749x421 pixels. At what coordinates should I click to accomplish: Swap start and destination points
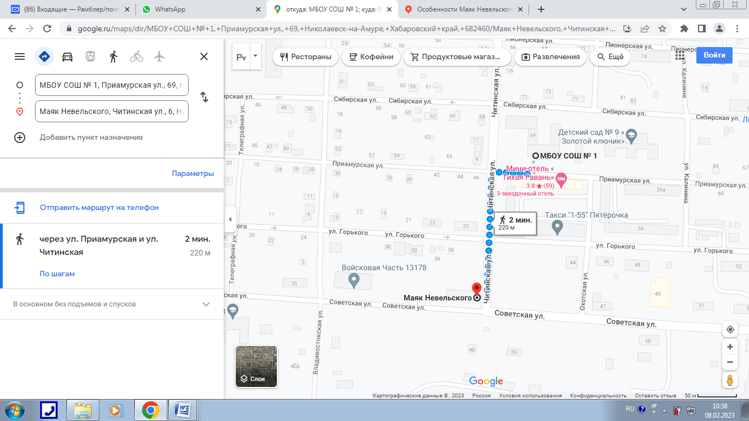[x=204, y=97]
